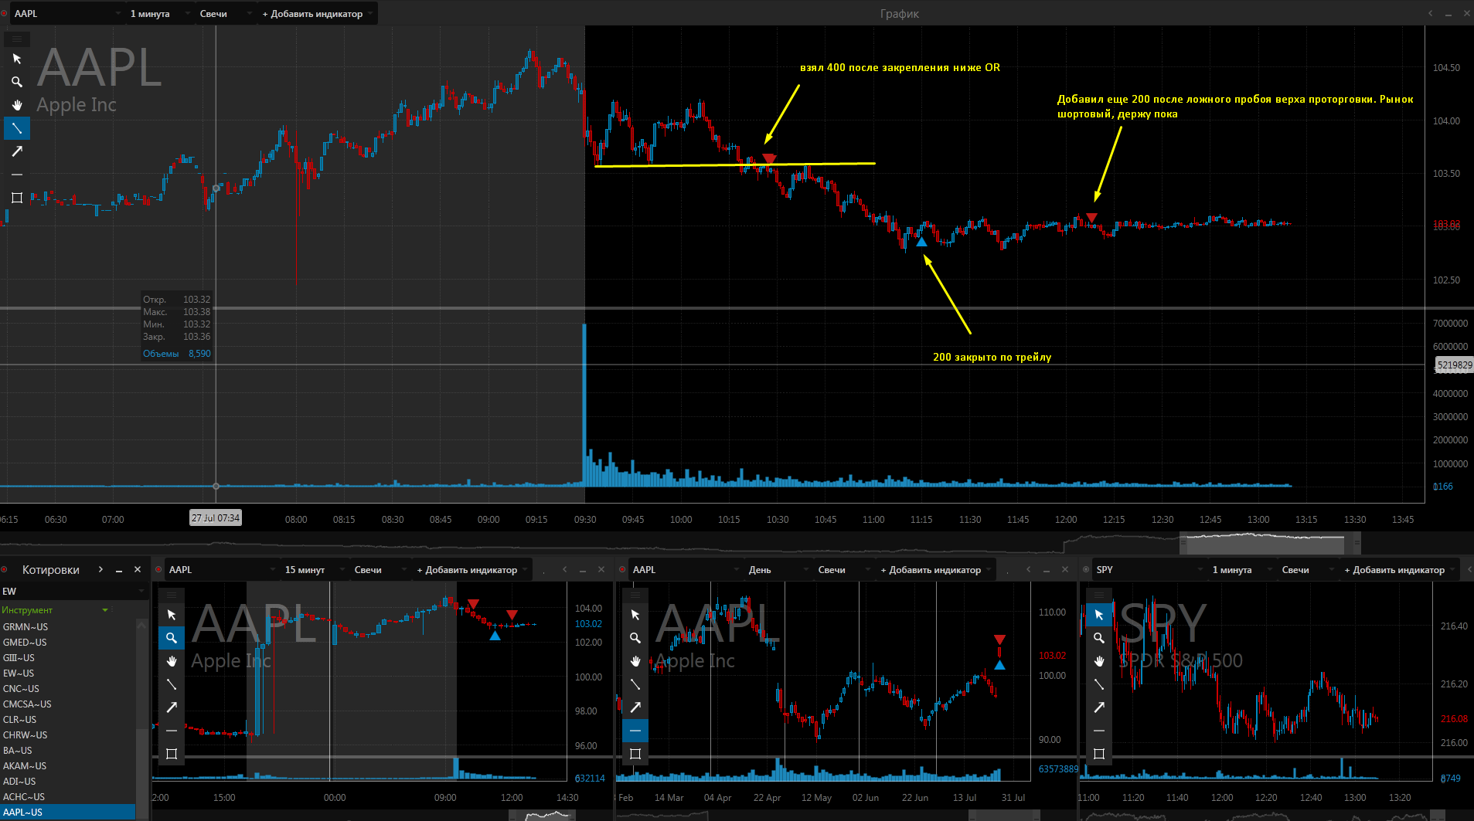This screenshot has width=1474, height=821.
Task: Expand the Котировки panel chevron arrow
Action: pos(100,569)
